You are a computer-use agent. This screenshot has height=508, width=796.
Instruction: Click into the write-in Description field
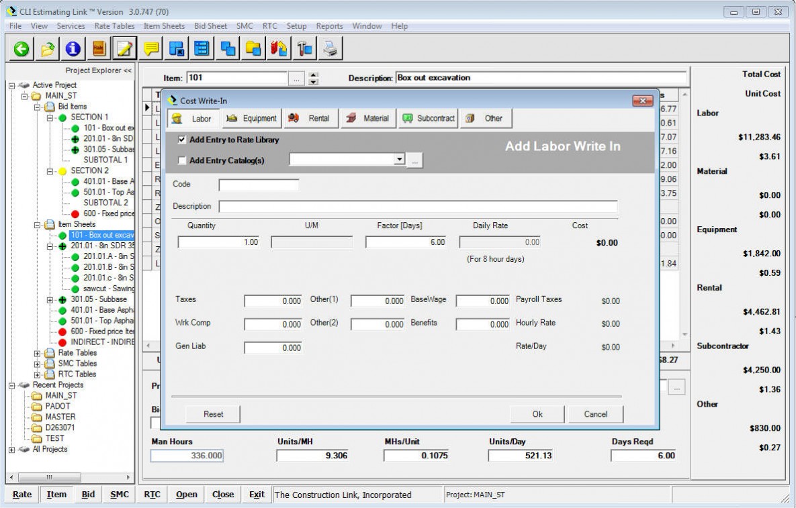(x=418, y=206)
